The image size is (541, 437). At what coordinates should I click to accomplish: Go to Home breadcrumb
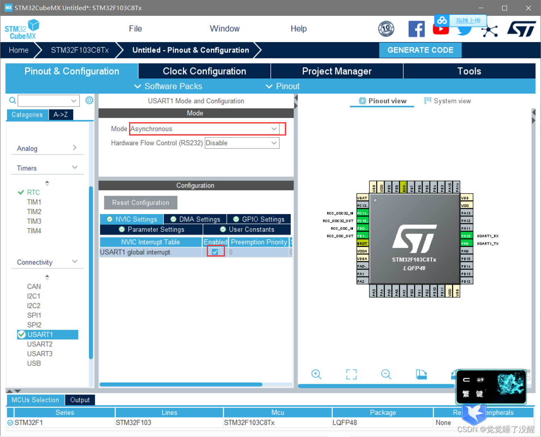tap(19, 50)
